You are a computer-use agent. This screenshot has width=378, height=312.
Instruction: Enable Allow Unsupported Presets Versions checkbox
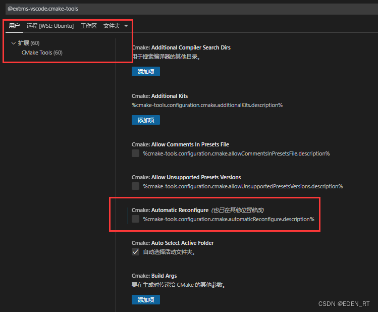[x=135, y=186]
